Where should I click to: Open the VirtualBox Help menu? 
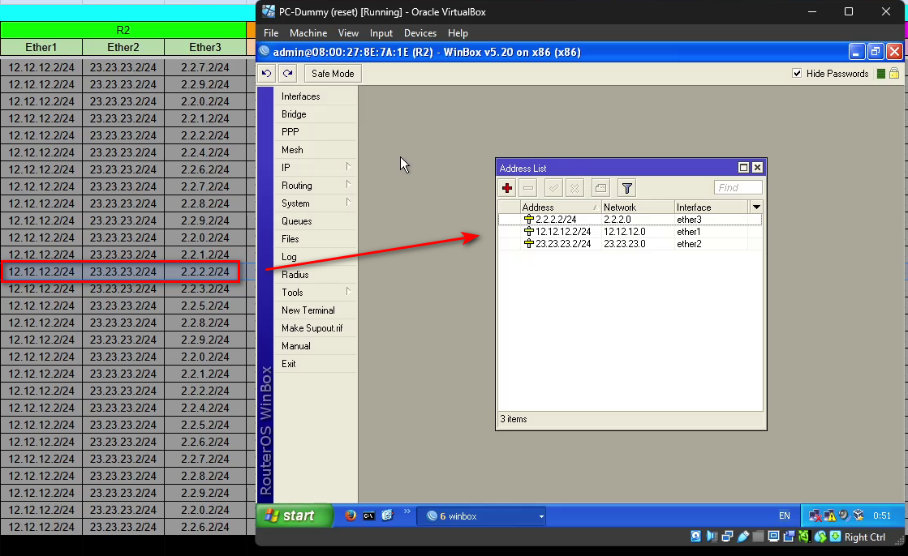pos(458,33)
